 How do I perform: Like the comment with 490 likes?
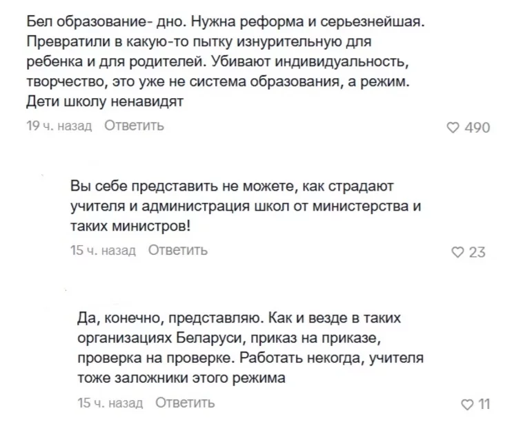(453, 128)
